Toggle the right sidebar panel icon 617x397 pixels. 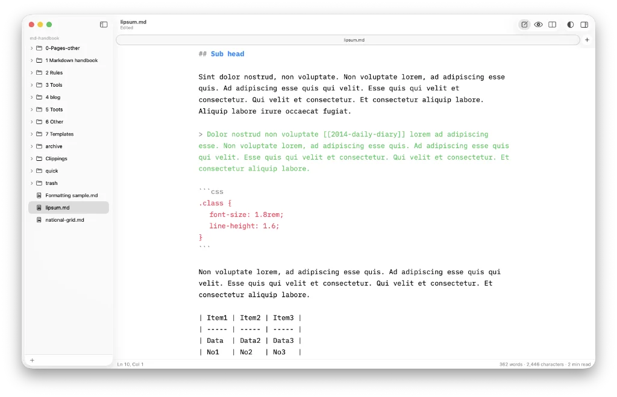[584, 24]
